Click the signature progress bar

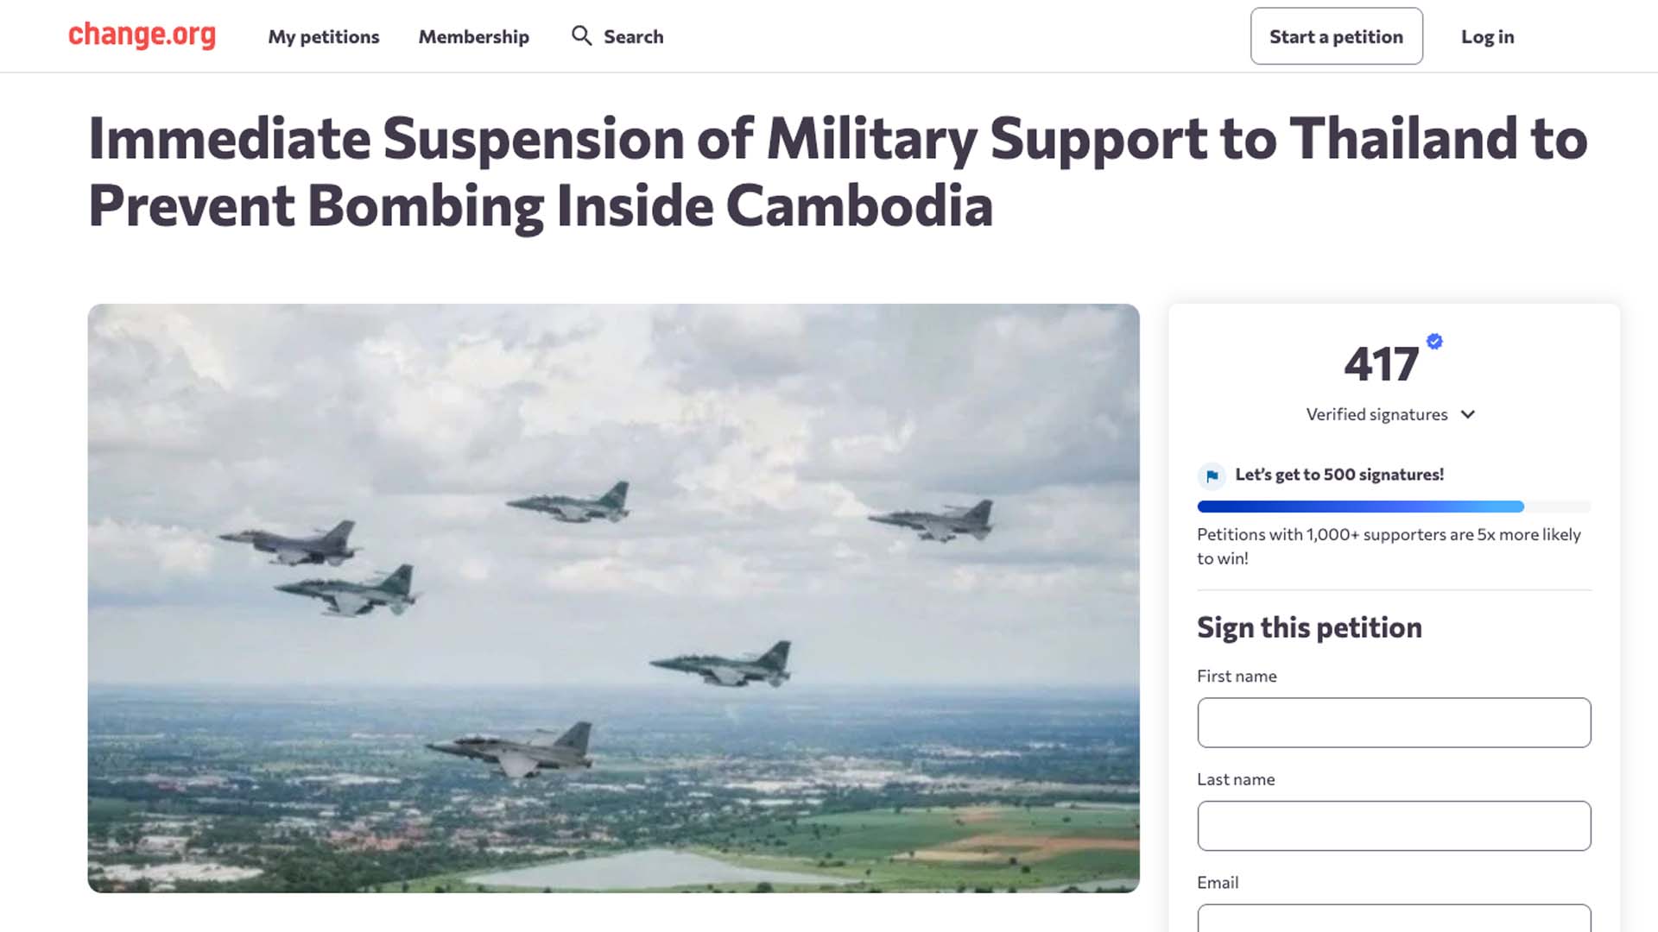(x=1393, y=507)
